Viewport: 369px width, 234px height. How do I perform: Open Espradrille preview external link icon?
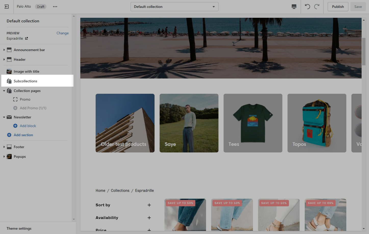(27, 38)
